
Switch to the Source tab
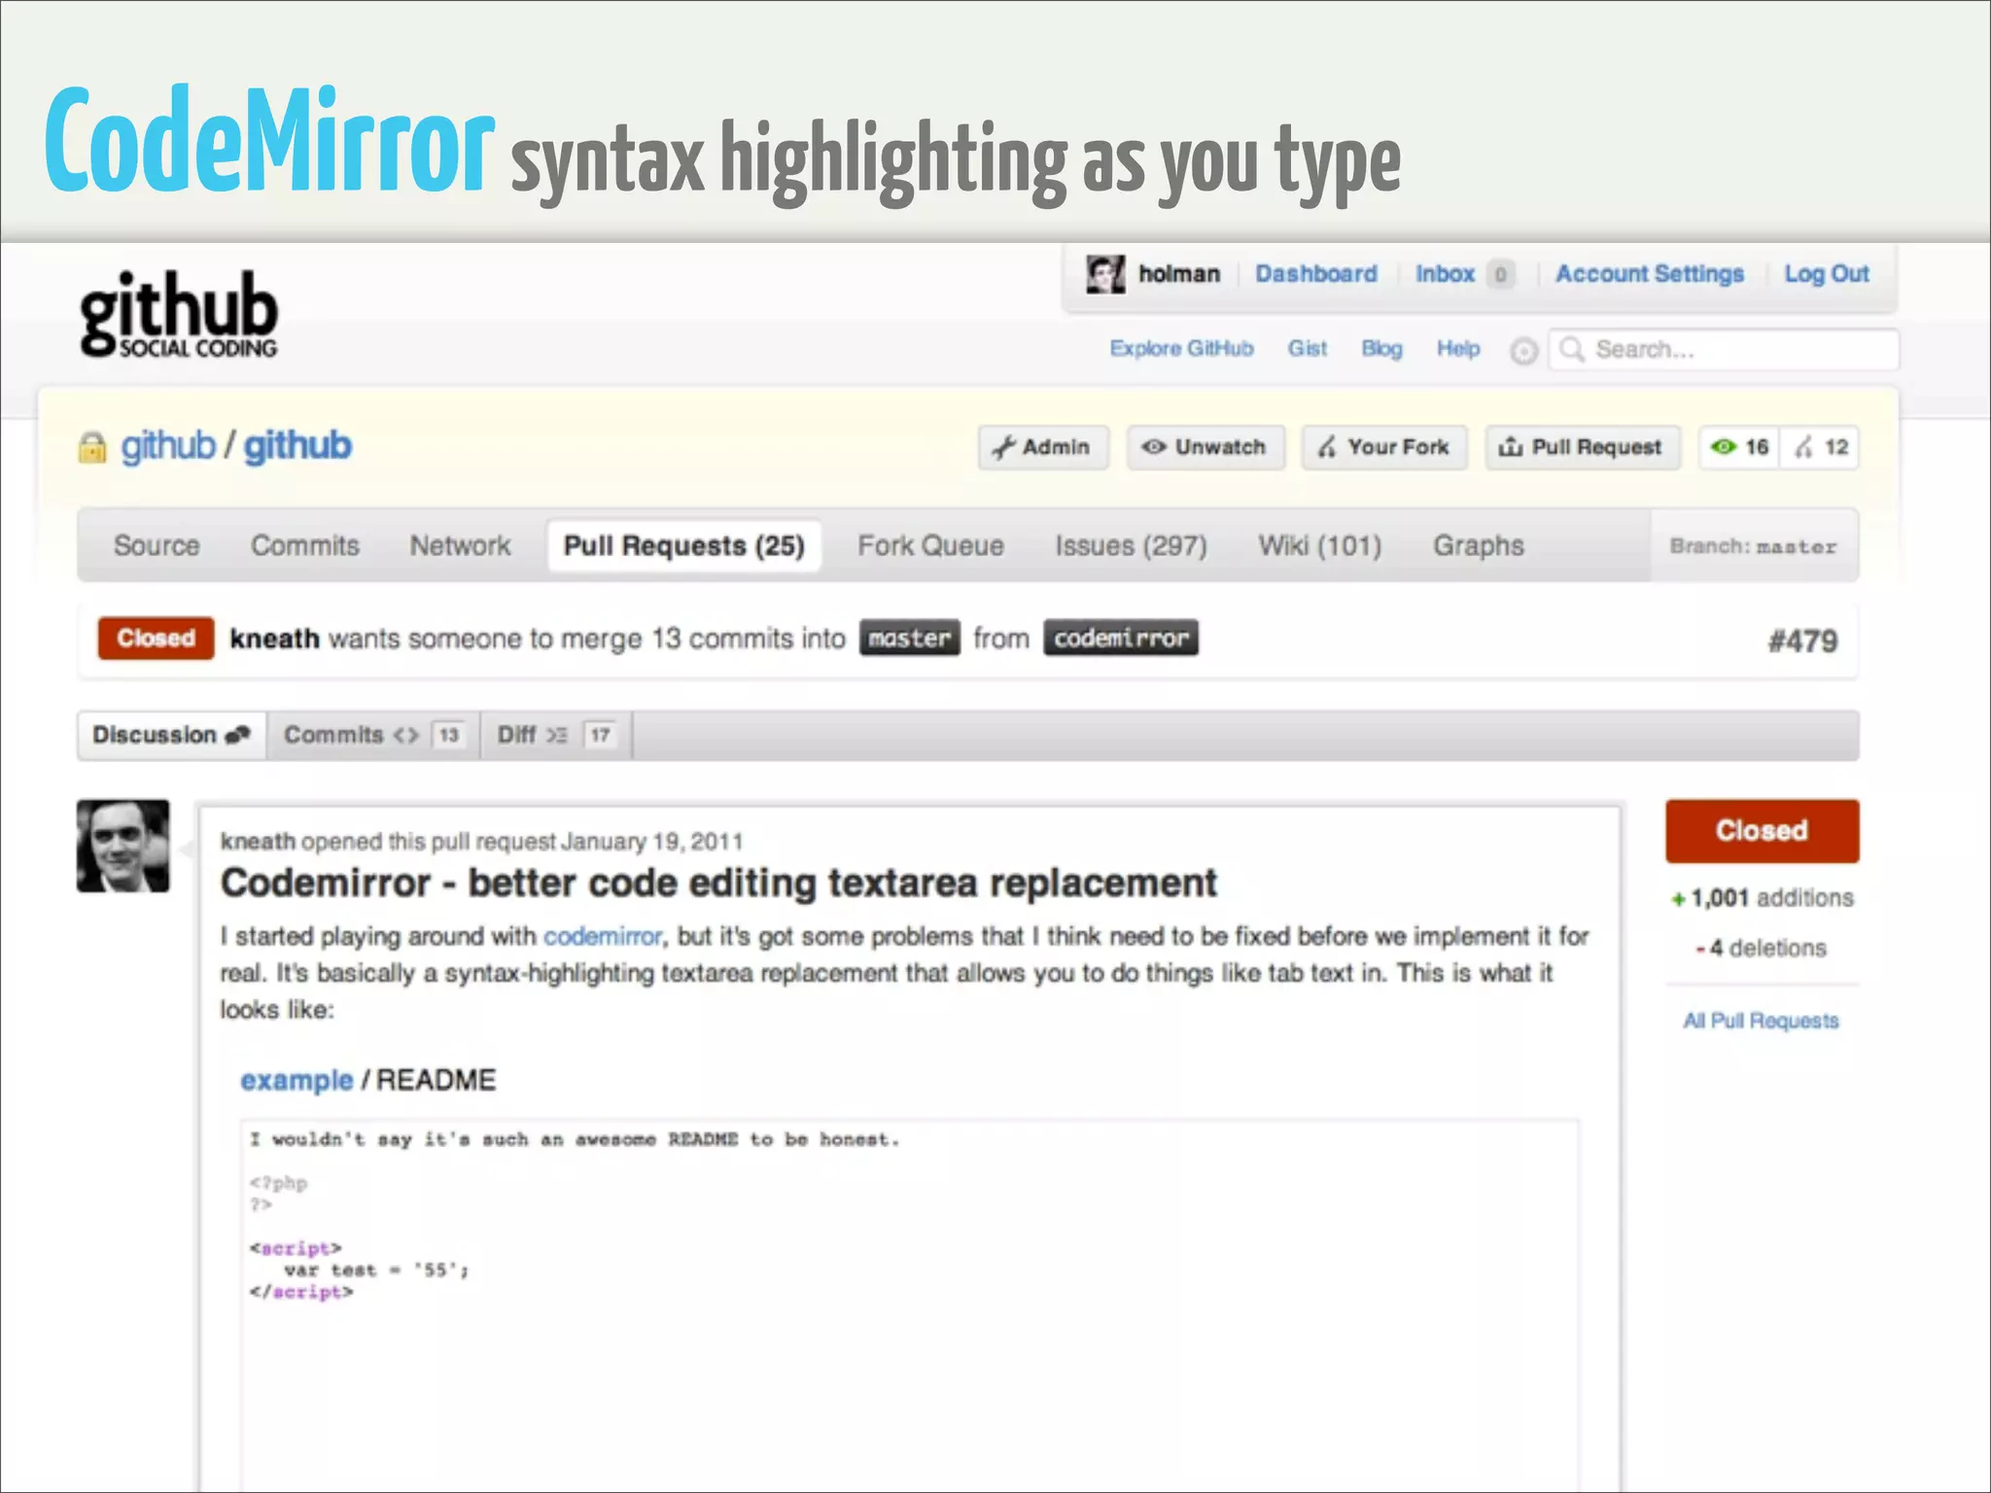pyautogui.click(x=157, y=545)
